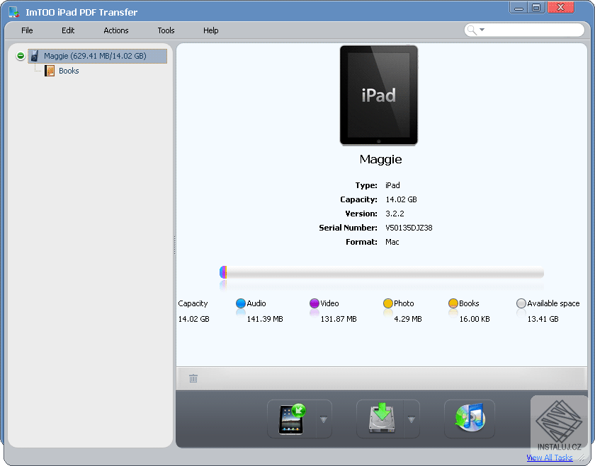The image size is (595, 466).
Task: Click the Maggie device name heading
Action: tap(380, 159)
